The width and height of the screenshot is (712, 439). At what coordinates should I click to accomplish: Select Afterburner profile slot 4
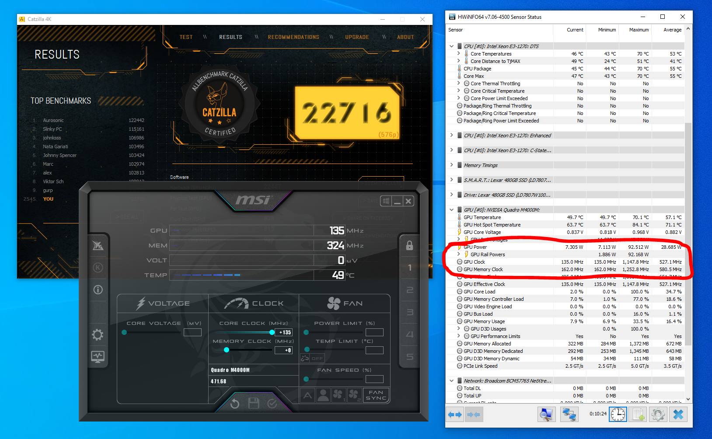409,334
